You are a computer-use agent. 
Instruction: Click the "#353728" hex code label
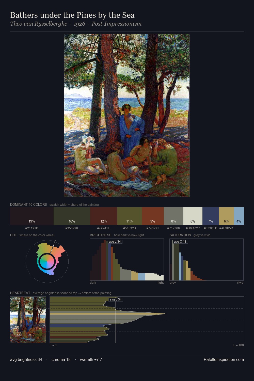72,228
